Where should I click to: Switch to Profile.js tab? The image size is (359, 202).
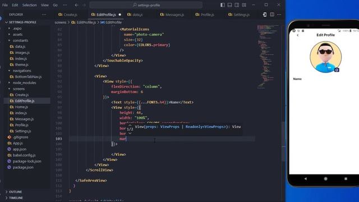click(x=207, y=15)
